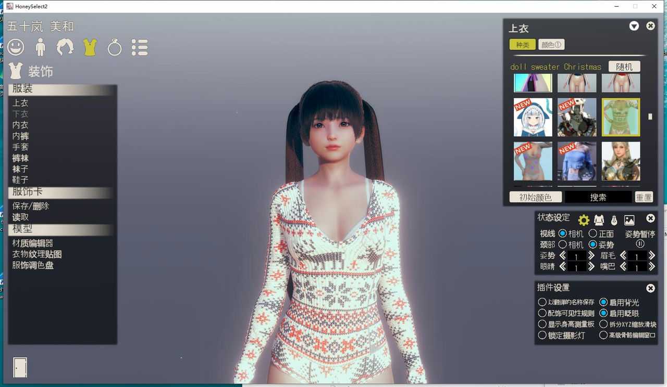Select 内衣 from the 服装 menu list
667x387 pixels.
point(19,125)
